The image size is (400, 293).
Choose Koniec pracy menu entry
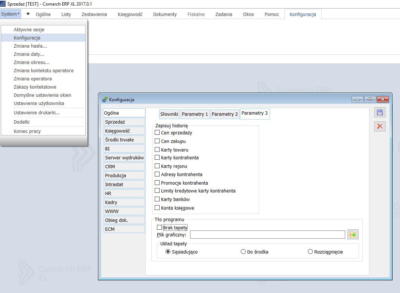point(27,131)
